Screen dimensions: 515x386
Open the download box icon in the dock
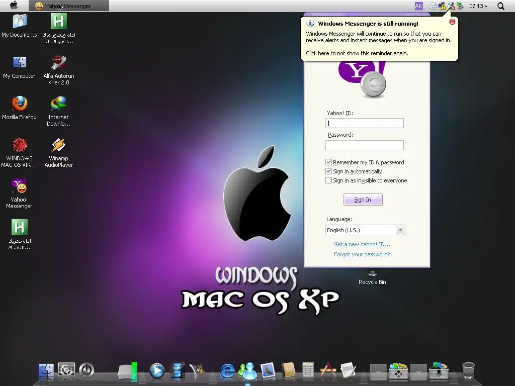coord(439,371)
